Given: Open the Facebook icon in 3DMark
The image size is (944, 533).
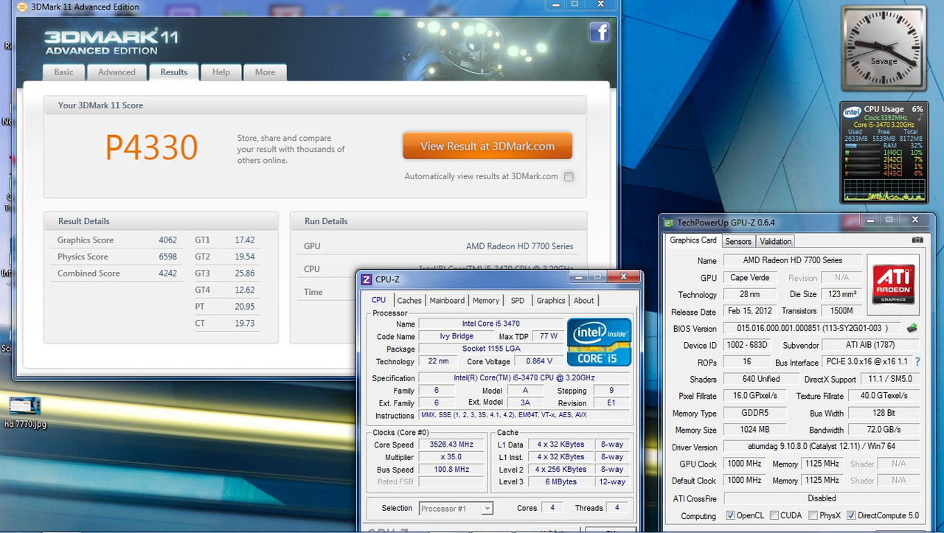Looking at the screenshot, I should coord(599,32).
